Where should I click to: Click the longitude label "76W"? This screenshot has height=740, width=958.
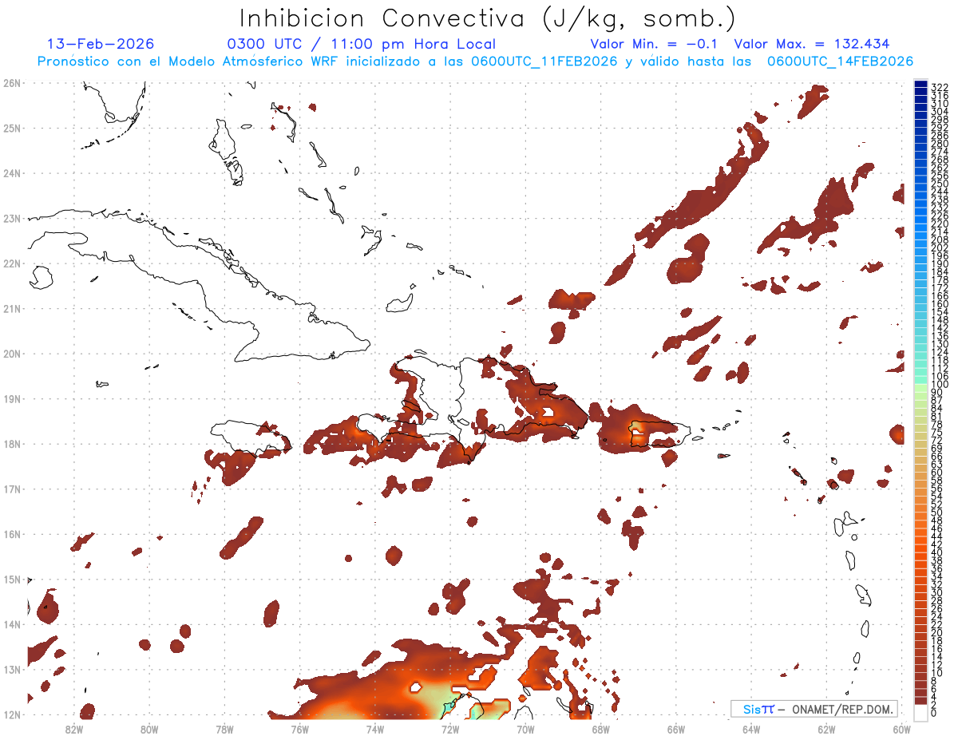click(300, 729)
